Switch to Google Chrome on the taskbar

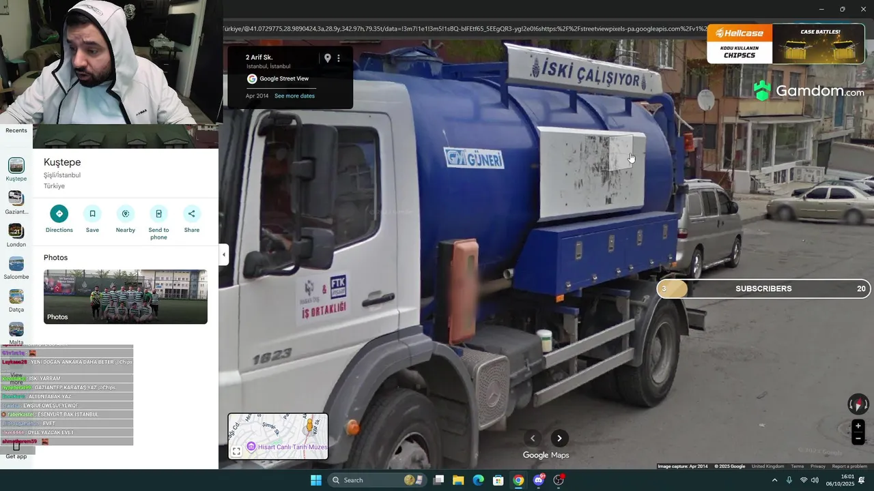coord(518,480)
